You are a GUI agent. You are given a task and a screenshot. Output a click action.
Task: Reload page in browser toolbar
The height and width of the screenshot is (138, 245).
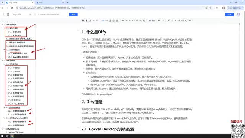coord(12,8)
